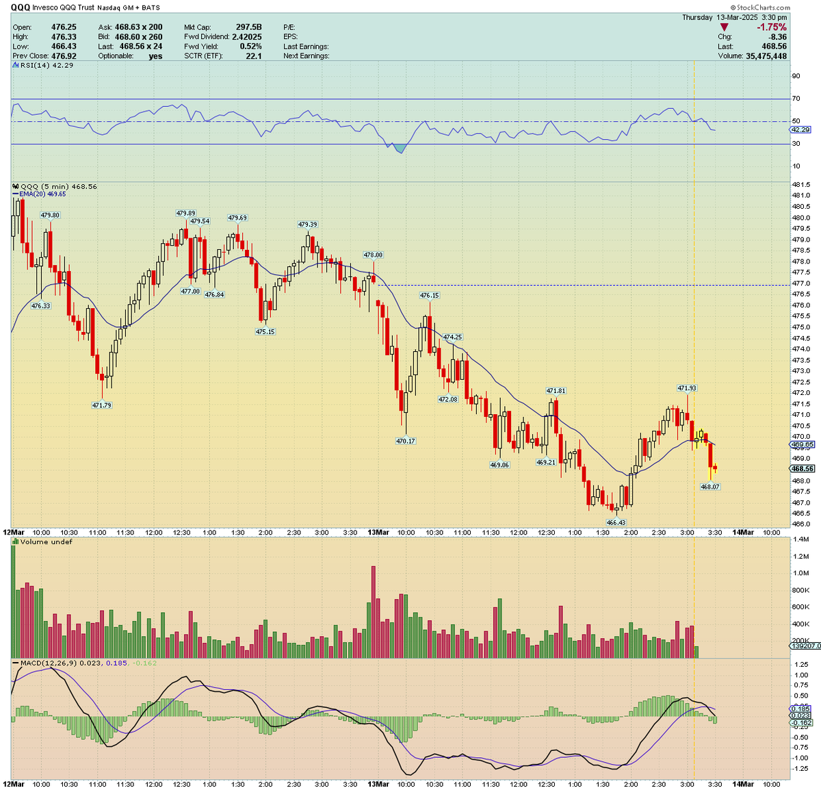Click the 471.79 price low annotation
This screenshot has width=821, height=790.
pos(101,405)
